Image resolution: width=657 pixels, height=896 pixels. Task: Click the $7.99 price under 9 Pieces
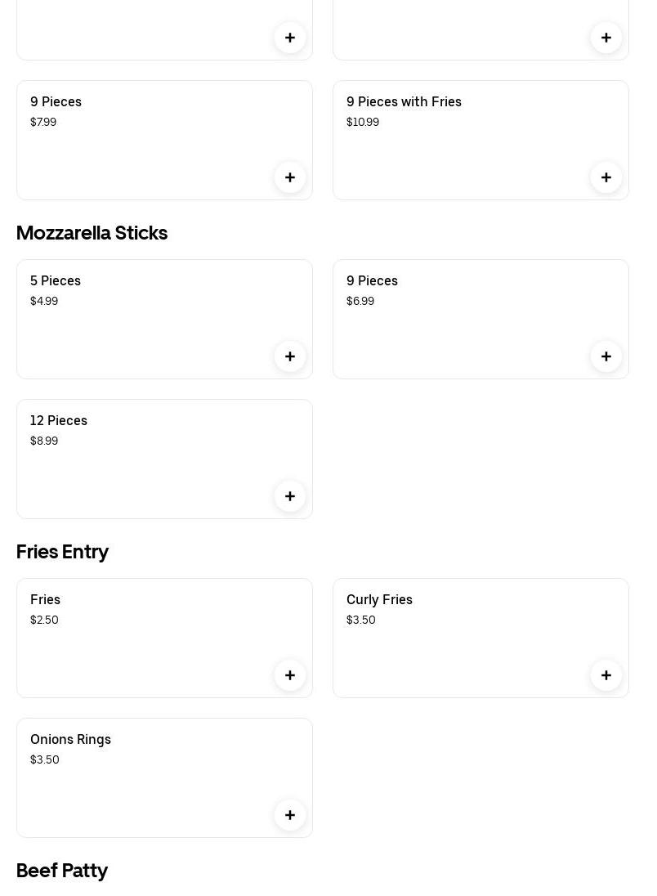[x=43, y=122]
